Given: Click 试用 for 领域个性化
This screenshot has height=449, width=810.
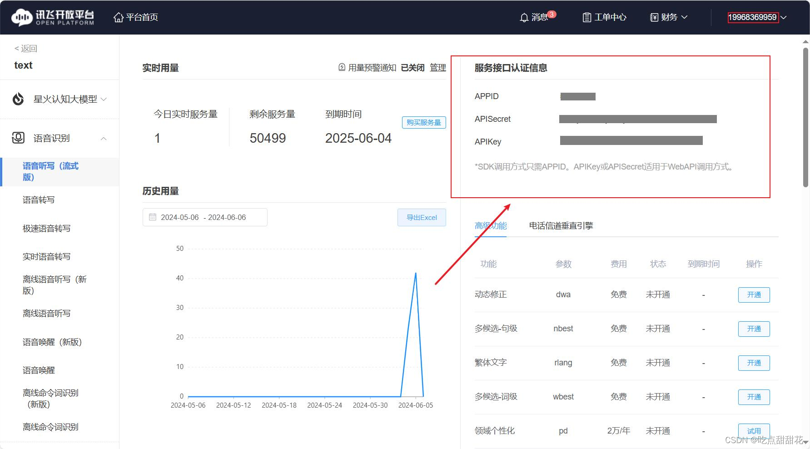Looking at the screenshot, I should click(754, 431).
